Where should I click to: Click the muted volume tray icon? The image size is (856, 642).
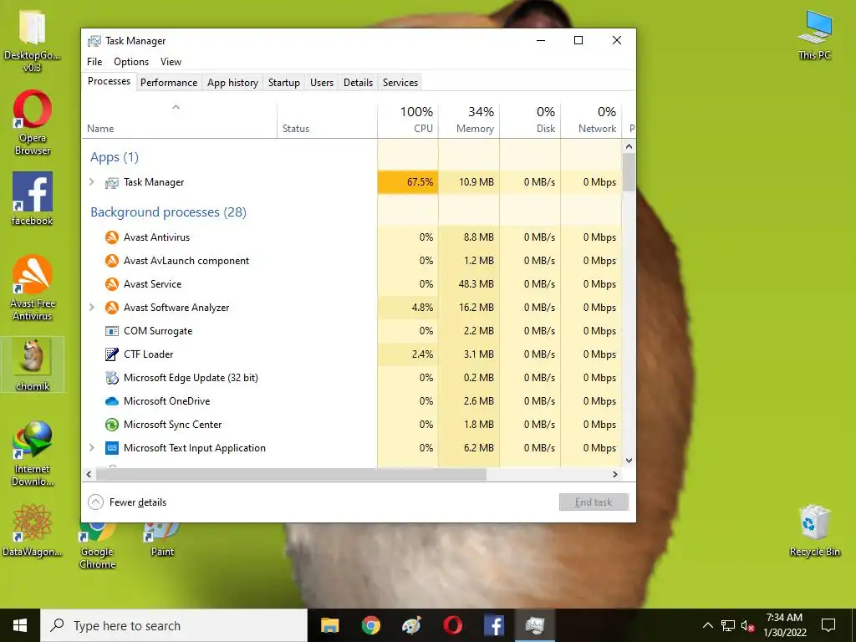(748, 625)
